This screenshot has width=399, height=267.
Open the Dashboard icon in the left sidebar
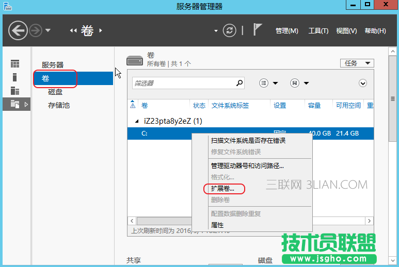pyautogui.click(x=15, y=64)
